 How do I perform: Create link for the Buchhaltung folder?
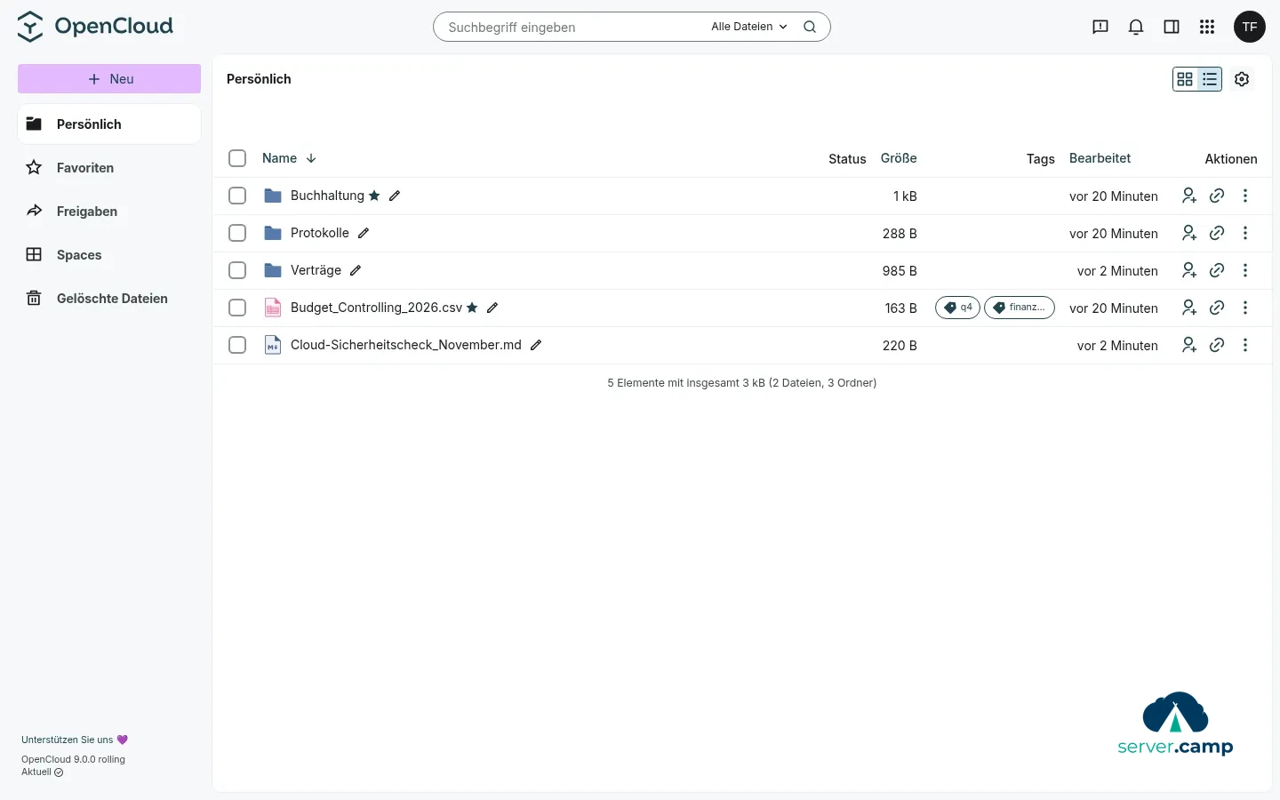(x=1217, y=196)
